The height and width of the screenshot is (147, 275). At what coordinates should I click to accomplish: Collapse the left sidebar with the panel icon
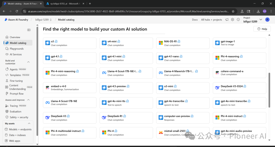[29, 30]
